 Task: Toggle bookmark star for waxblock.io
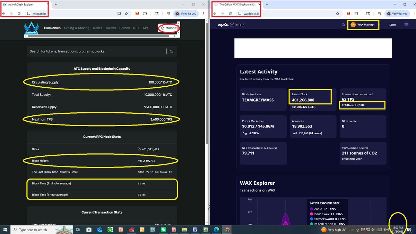(337, 14)
